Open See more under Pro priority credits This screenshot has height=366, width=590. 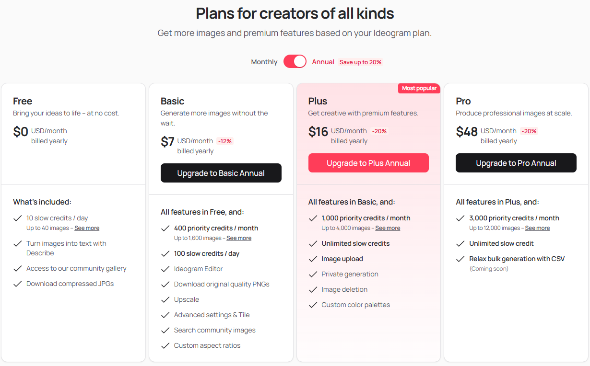(537, 228)
